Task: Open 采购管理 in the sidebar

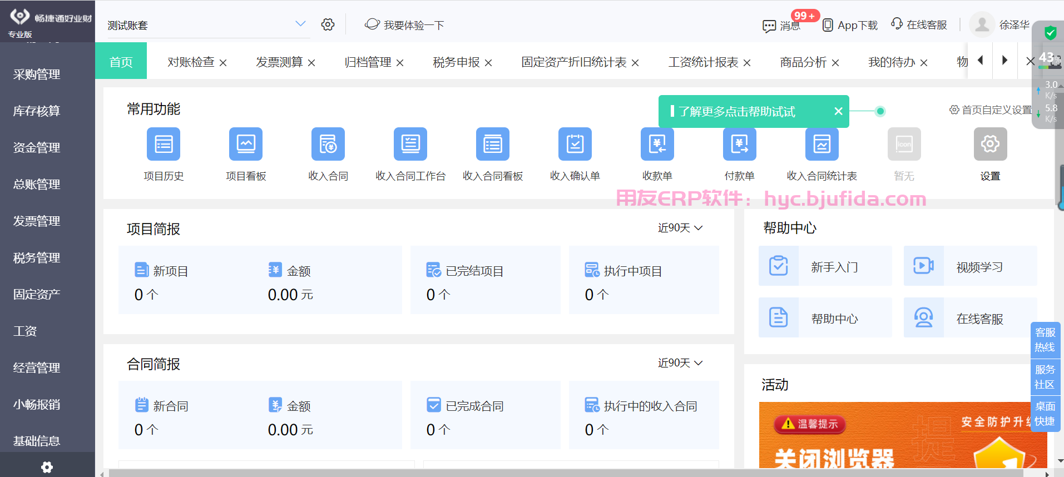Action: [37, 74]
